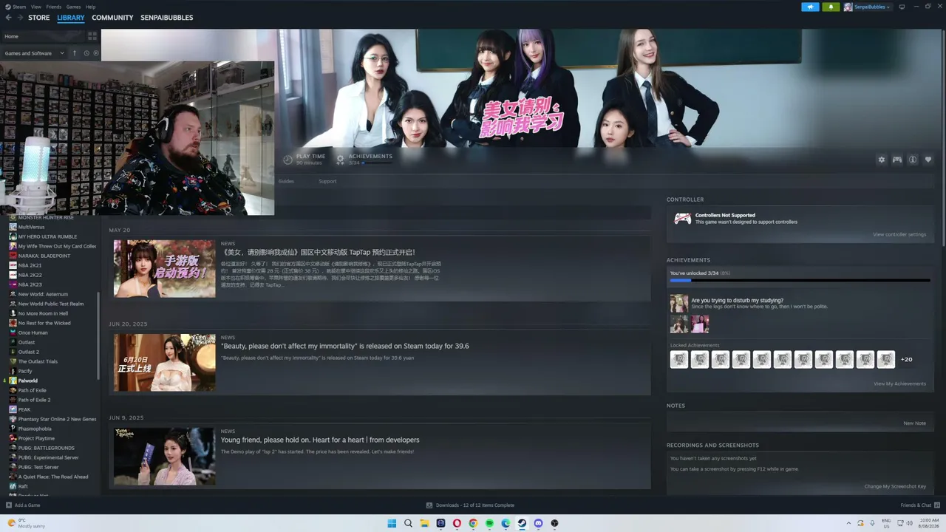This screenshot has height=532, width=946.
Task: Click Add a Game button
Action: [x=23, y=505]
